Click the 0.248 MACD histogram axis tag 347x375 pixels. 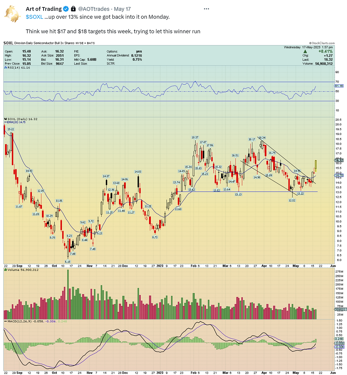pos(339,339)
